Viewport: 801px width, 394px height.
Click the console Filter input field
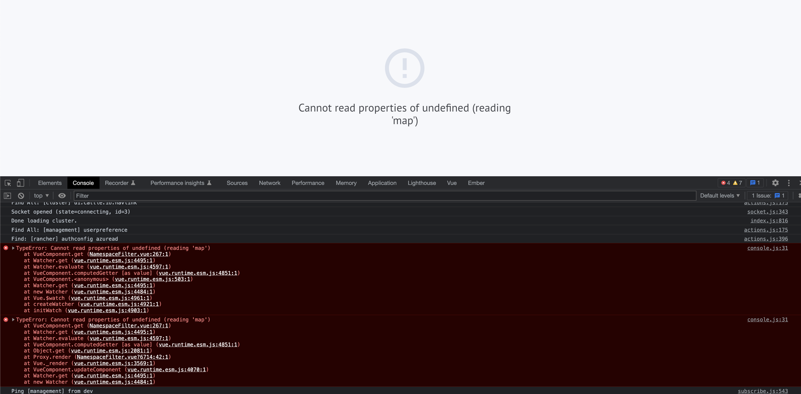[384, 196]
